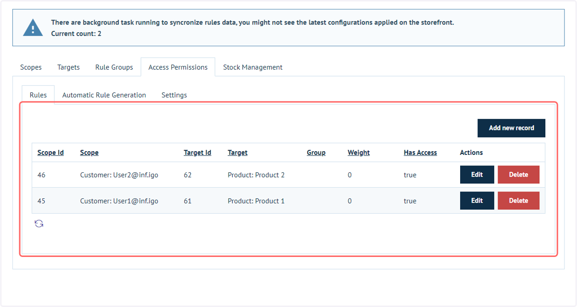Screen dimensions: 577x307
Task: Click the Actions column header text
Action: (x=471, y=153)
